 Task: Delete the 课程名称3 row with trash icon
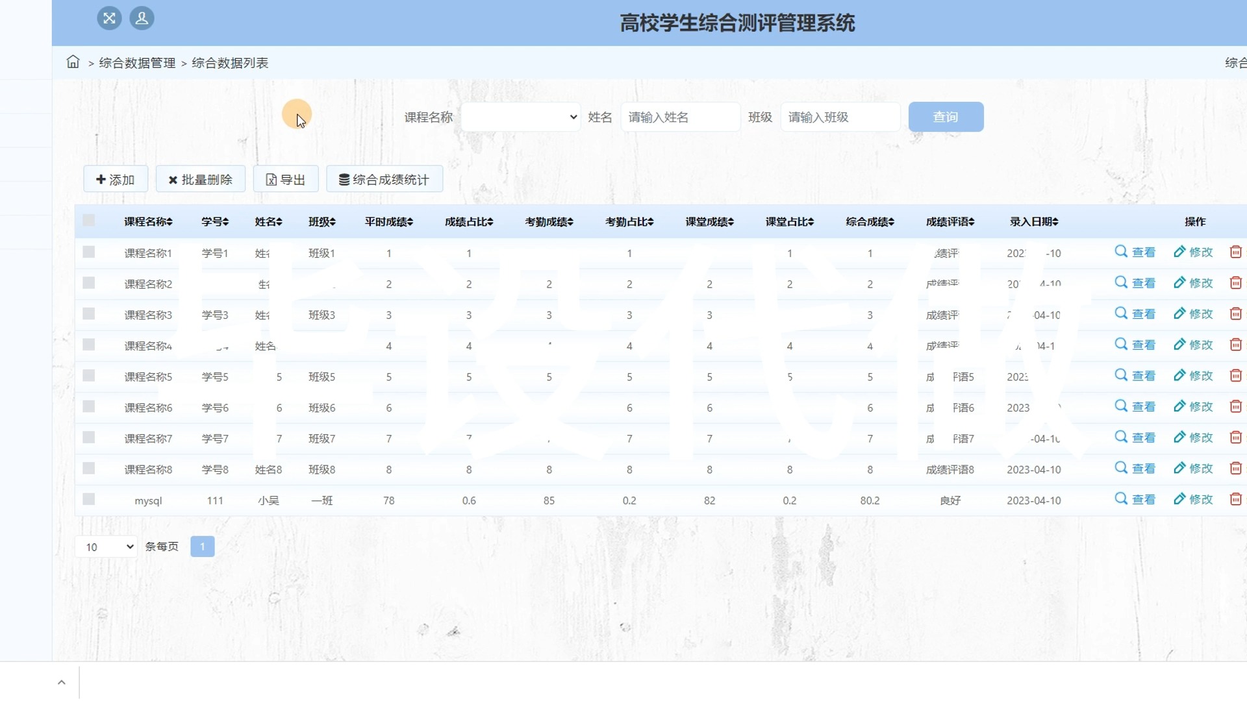(x=1235, y=314)
